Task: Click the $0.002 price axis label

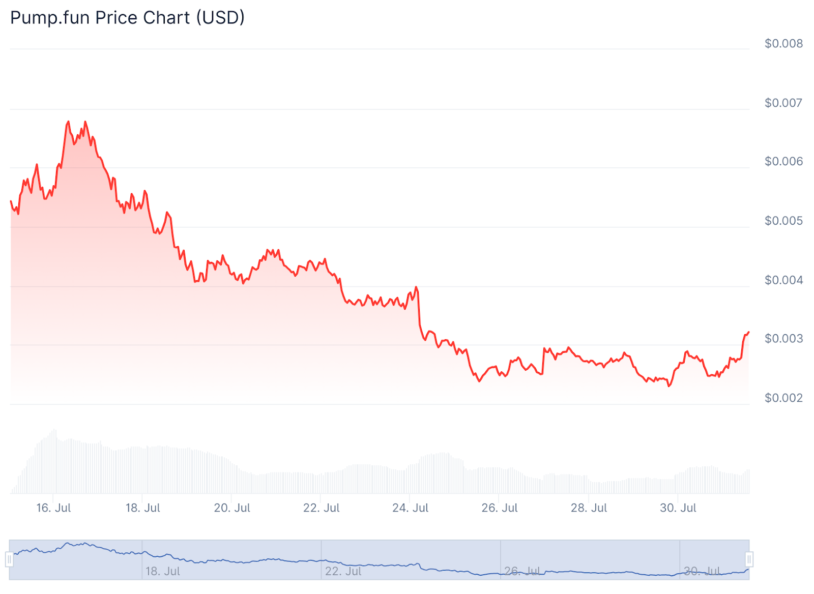Action: [x=783, y=398]
